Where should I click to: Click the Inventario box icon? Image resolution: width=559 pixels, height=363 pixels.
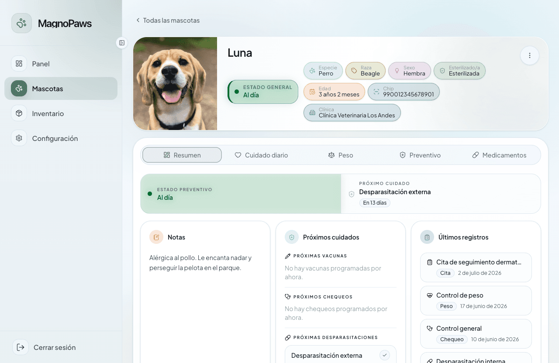point(19,113)
